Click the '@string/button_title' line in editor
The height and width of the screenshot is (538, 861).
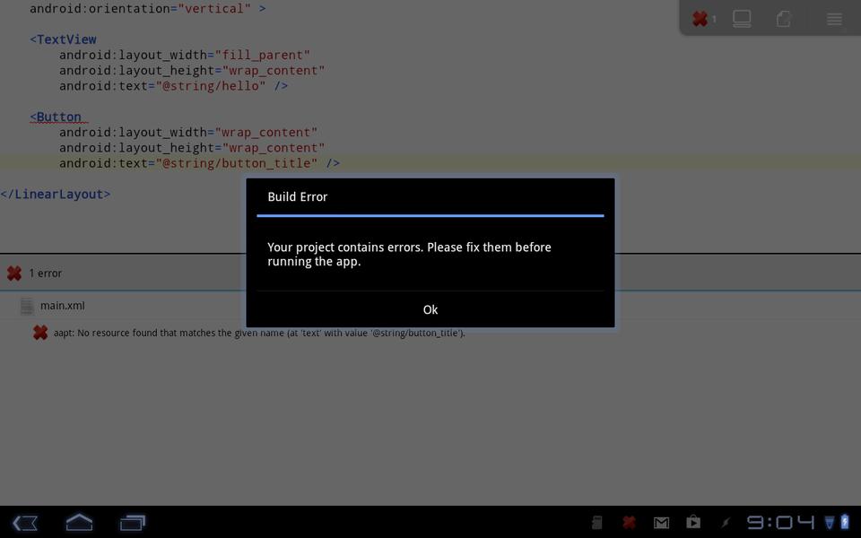pos(199,163)
